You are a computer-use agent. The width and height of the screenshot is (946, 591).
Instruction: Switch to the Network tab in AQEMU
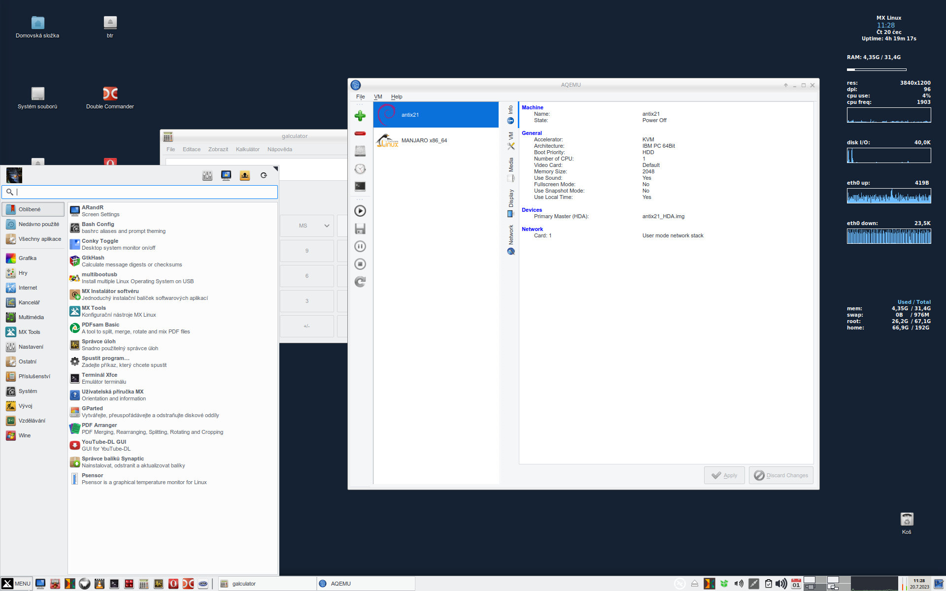click(x=511, y=240)
